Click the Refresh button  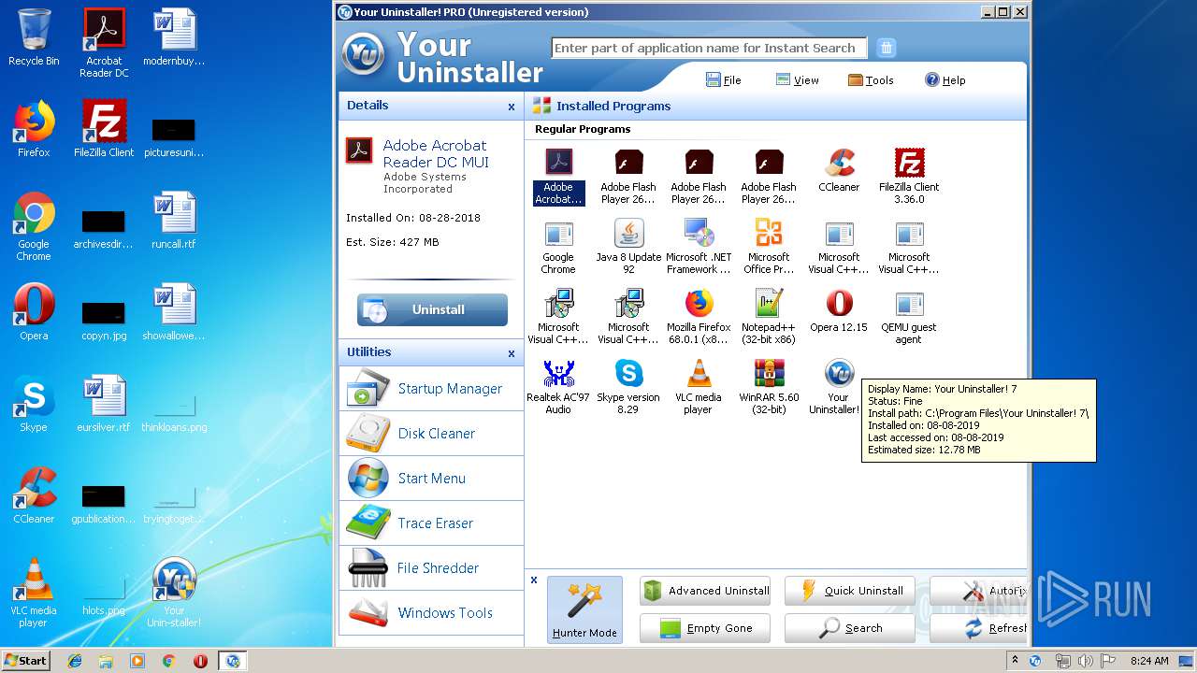pos(978,628)
